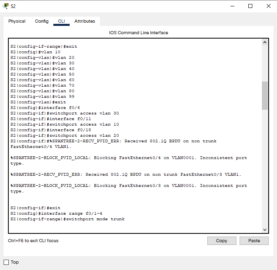This screenshot has width=277, height=270.
Task: Select the CLI tab
Action: click(x=61, y=21)
